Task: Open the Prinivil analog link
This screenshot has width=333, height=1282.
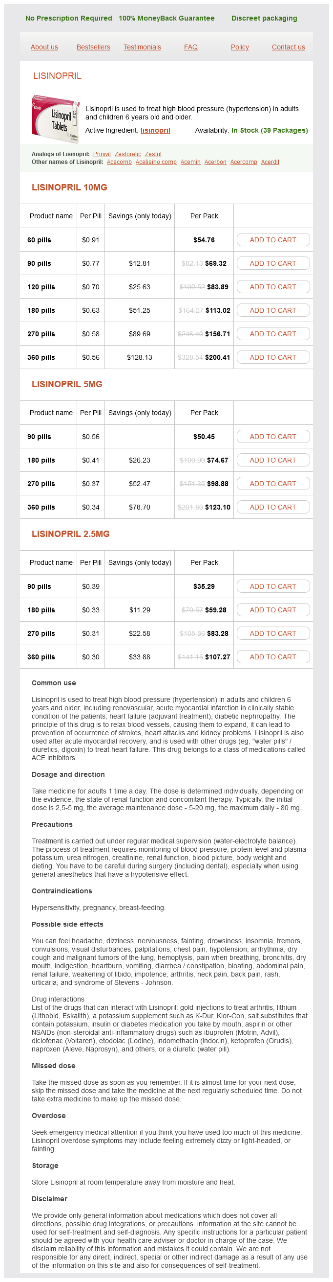Action: click(x=102, y=154)
